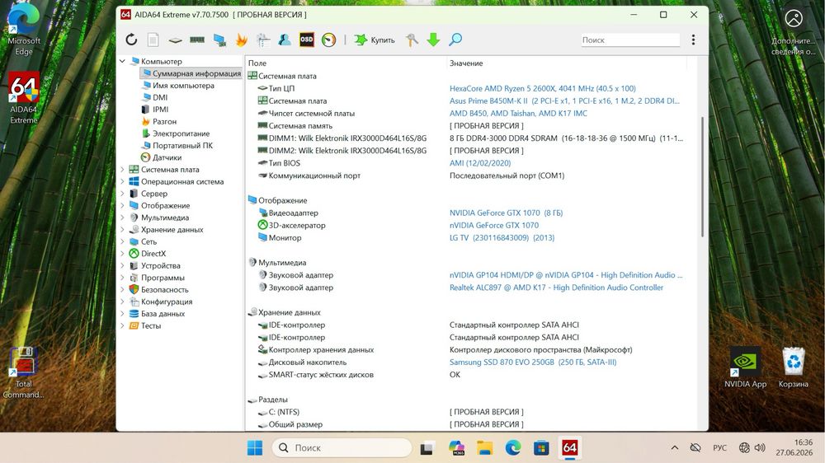
Task: Expand the Сеть tree node
Action: click(x=122, y=241)
